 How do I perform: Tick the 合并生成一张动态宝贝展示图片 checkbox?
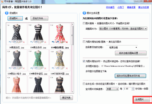tap(84, 84)
